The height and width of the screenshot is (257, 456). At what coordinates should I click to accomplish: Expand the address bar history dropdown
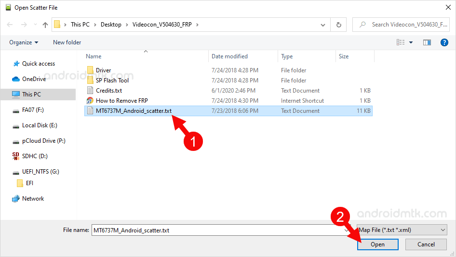click(x=324, y=25)
